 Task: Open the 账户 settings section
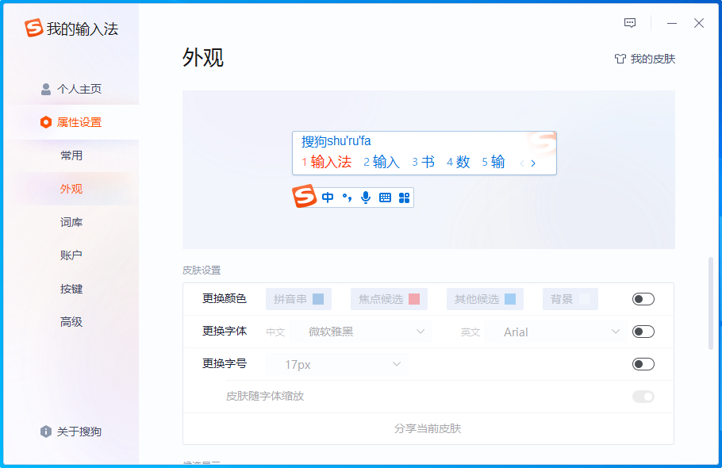tap(71, 255)
